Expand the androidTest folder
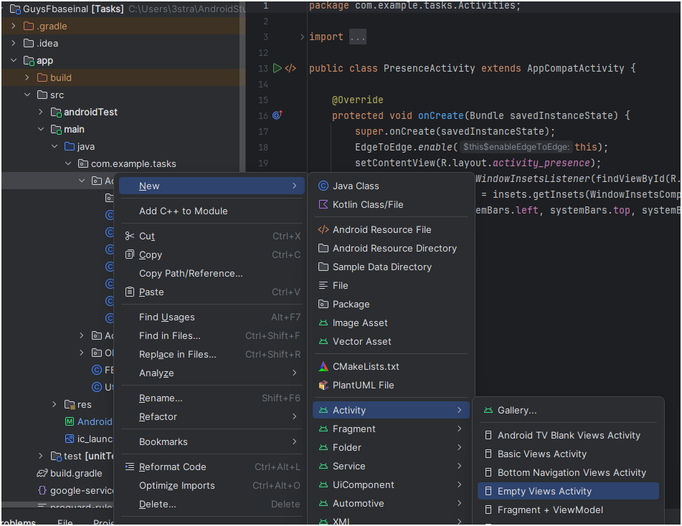Screen dimensions: 682x526 pos(41,113)
